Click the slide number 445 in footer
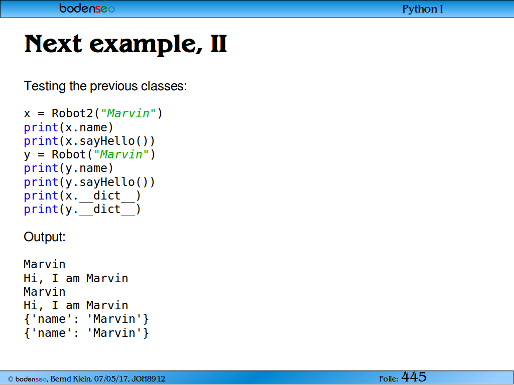This screenshot has height=385, width=514. (414, 377)
